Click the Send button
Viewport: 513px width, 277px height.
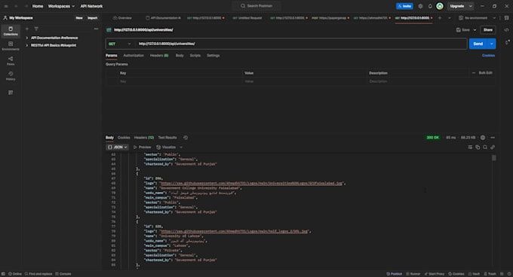pos(478,44)
